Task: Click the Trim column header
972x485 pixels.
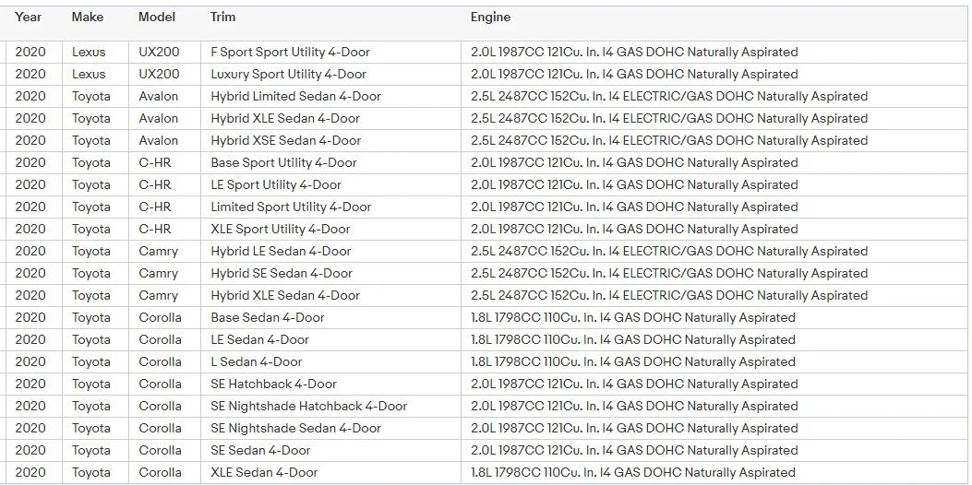Action: pyautogui.click(x=222, y=18)
